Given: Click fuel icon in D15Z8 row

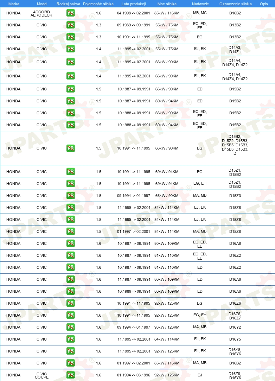Looking at the screenshot, I should point(70,231).
